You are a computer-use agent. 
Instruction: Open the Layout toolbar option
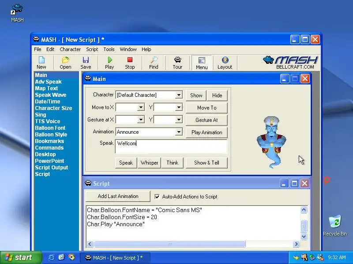tap(225, 62)
